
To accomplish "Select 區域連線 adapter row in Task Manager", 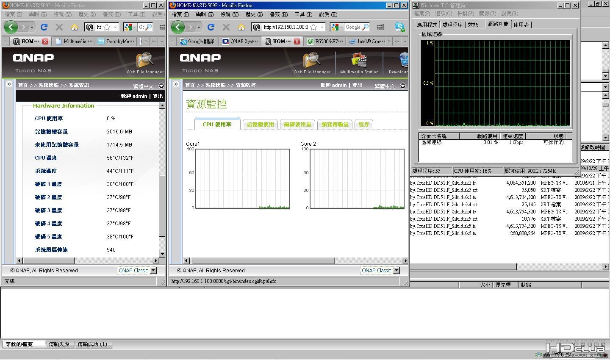I will [x=496, y=143].
